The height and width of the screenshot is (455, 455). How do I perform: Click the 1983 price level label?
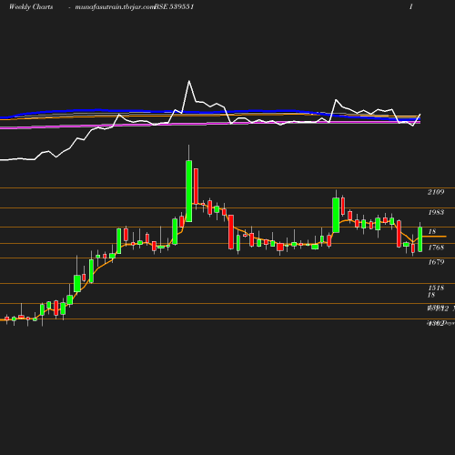pyautogui.click(x=436, y=212)
